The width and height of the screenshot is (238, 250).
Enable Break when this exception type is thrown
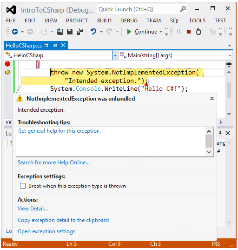[23, 186]
